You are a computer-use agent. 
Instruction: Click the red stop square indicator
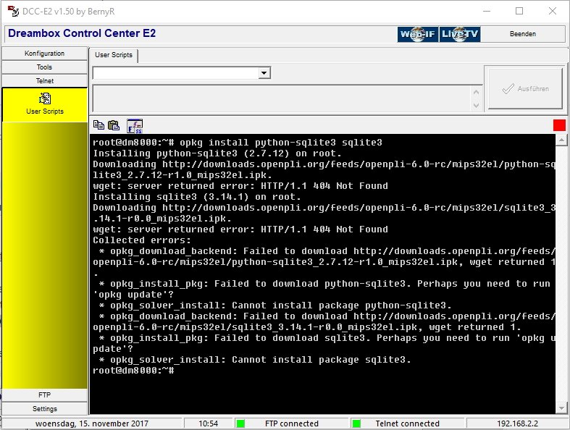[559, 125]
